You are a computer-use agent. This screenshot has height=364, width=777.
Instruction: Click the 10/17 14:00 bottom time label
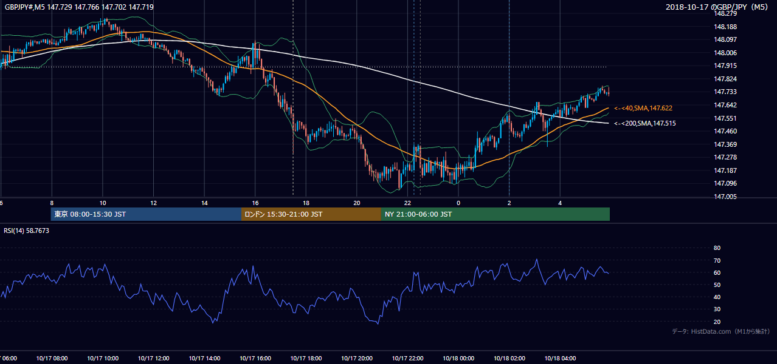[x=204, y=359]
